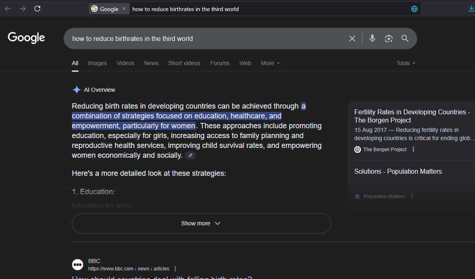Screen dimensions: 475x279
Task: Select the Google browser tab
Action: coord(109,9)
